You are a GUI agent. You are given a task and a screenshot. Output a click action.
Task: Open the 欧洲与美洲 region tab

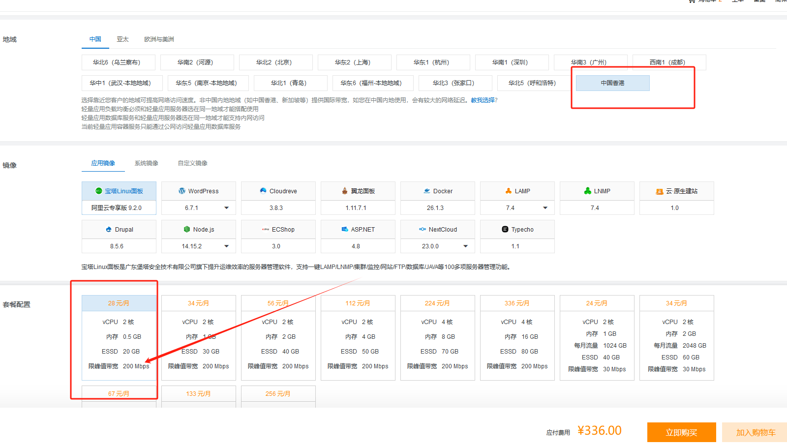159,39
